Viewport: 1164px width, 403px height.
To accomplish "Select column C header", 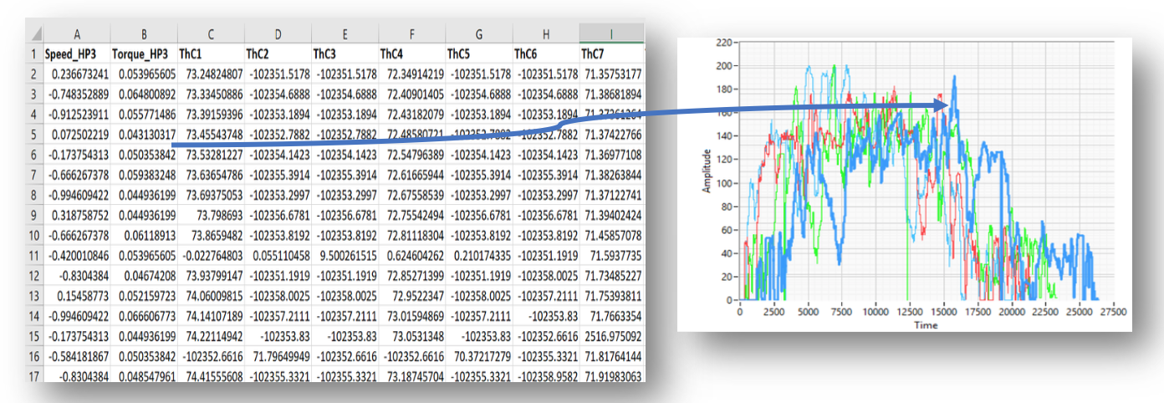I will pyautogui.click(x=211, y=34).
